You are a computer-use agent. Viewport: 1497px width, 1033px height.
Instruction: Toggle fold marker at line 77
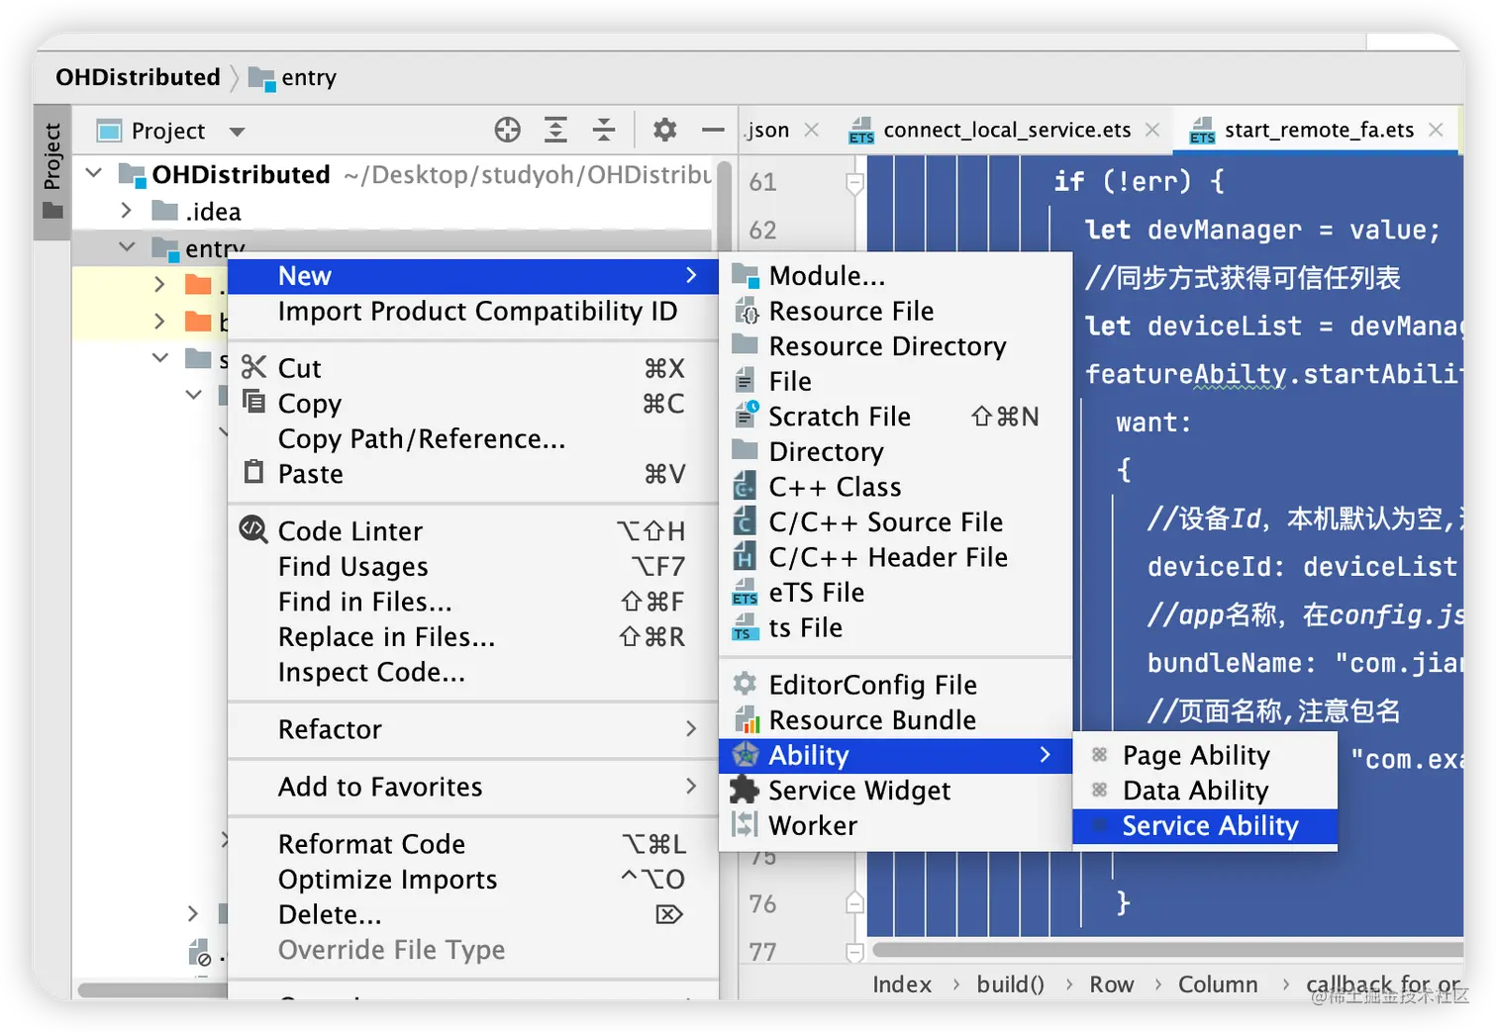pyautogui.click(x=854, y=952)
